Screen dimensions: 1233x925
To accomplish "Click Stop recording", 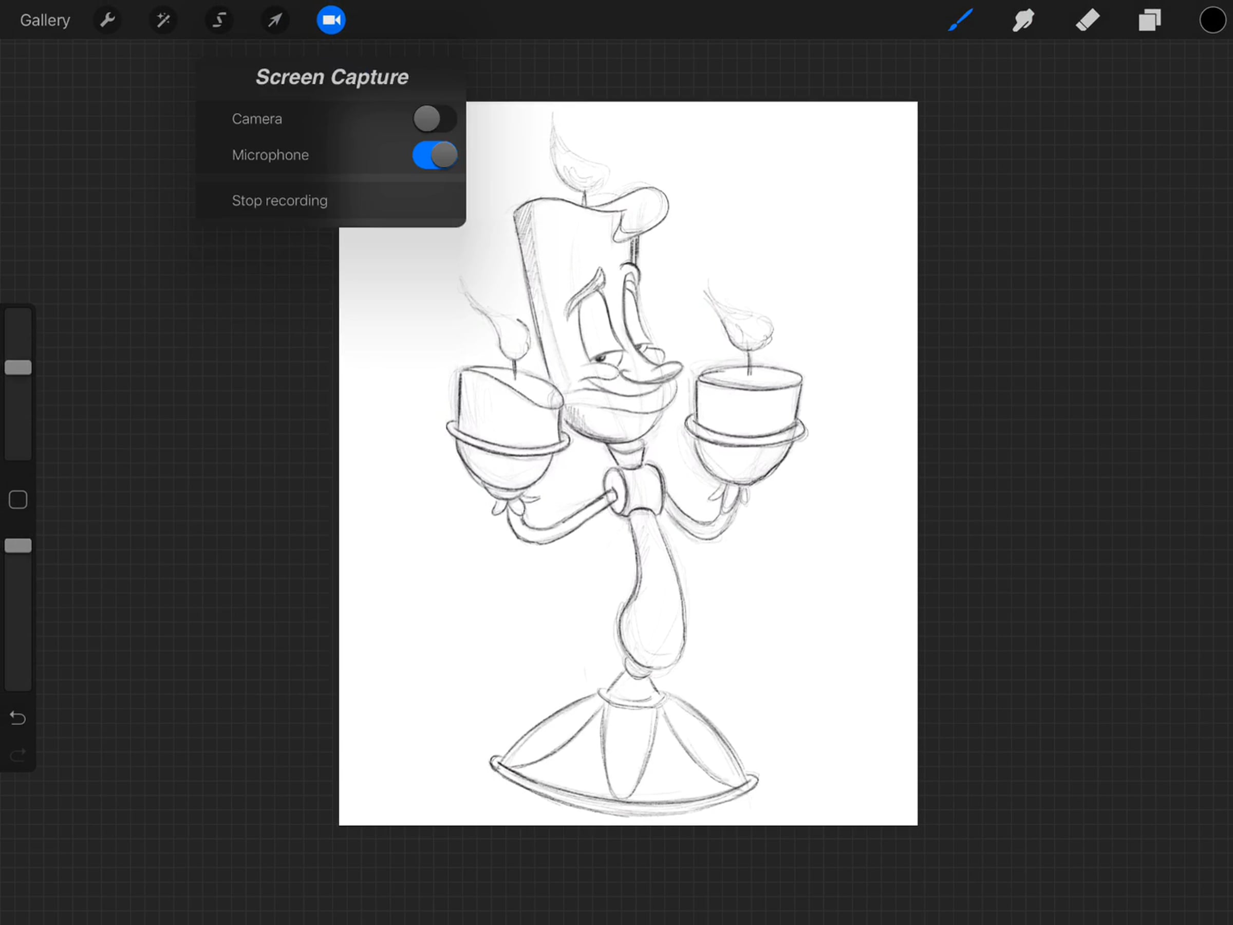I will pyautogui.click(x=280, y=201).
